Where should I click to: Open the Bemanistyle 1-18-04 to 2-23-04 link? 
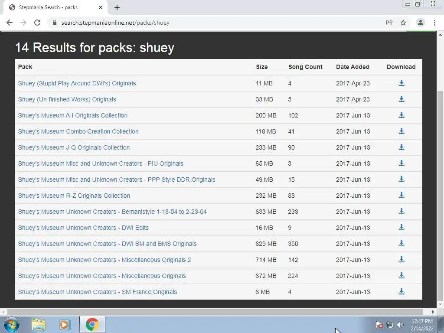pyautogui.click(x=112, y=212)
